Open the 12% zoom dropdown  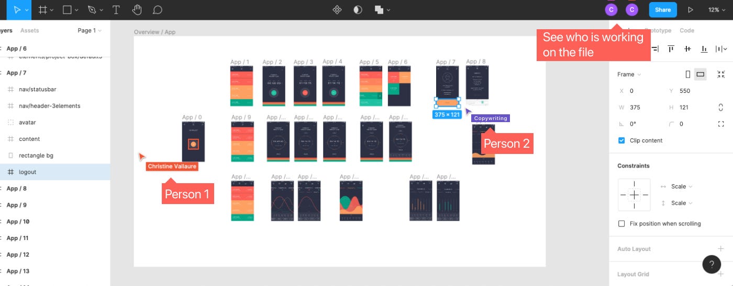coord(716,9)
